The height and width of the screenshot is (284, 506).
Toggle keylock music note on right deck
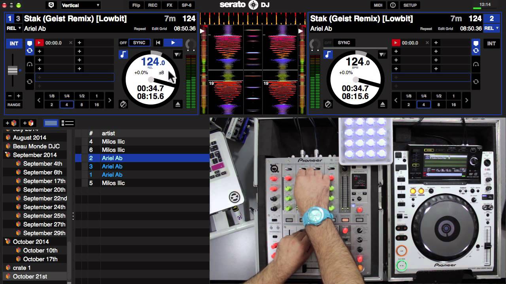(328, 54)
